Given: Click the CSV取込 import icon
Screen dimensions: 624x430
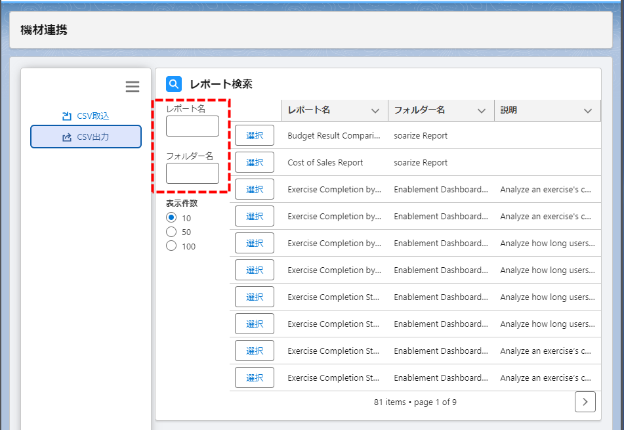Looking at the screenshot, I should pos(66,116).
